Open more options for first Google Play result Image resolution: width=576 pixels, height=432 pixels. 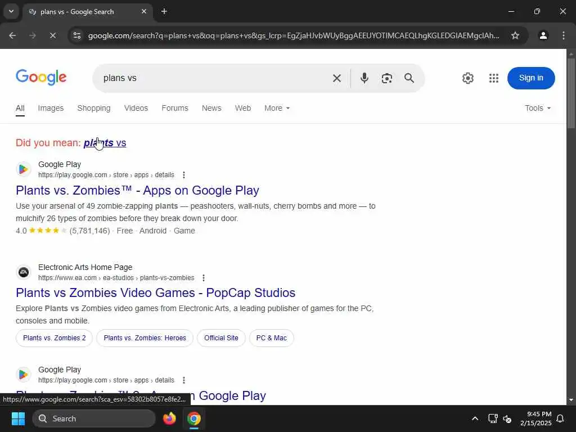184,175
